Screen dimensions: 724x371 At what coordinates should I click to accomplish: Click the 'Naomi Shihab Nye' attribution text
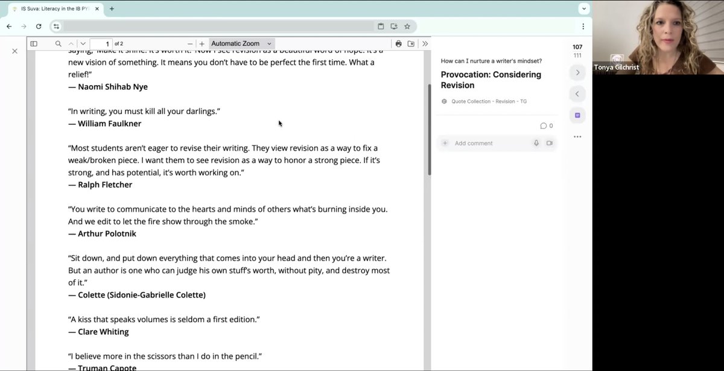point(112,87)
